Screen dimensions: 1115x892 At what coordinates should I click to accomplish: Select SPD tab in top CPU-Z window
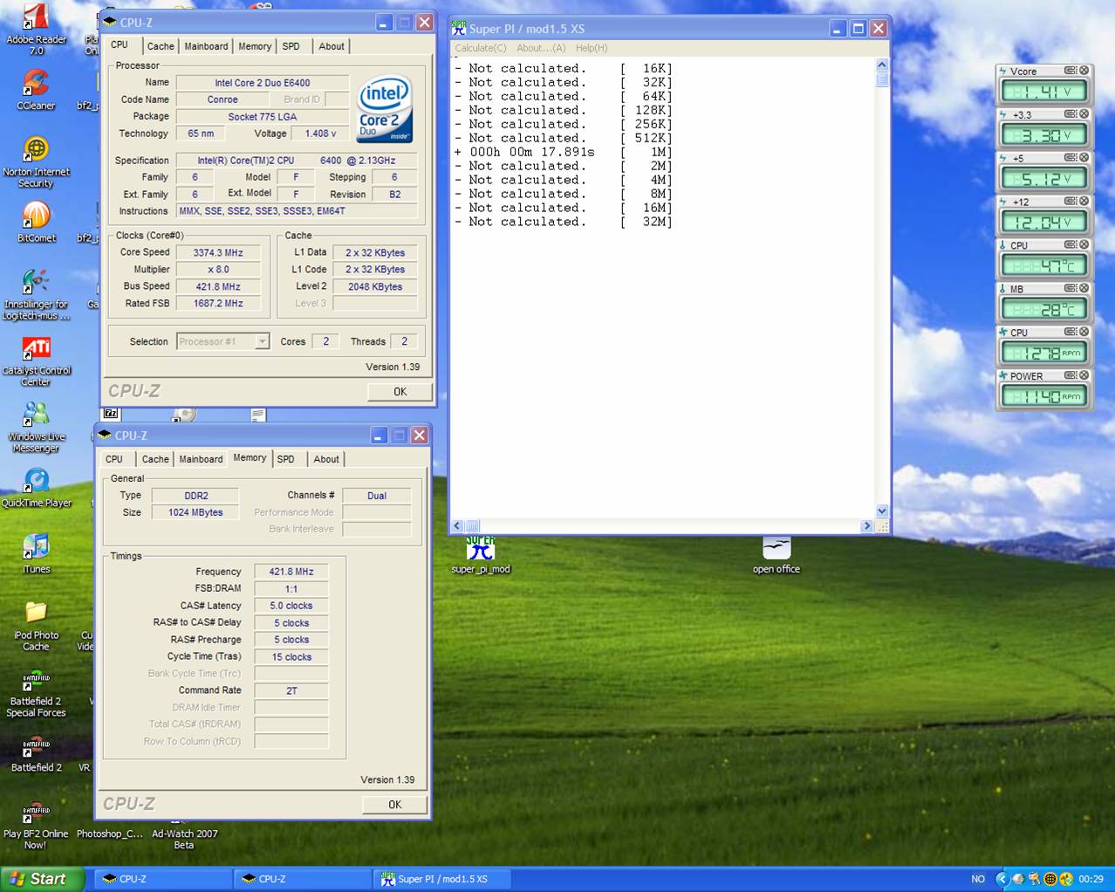(291, 46)
